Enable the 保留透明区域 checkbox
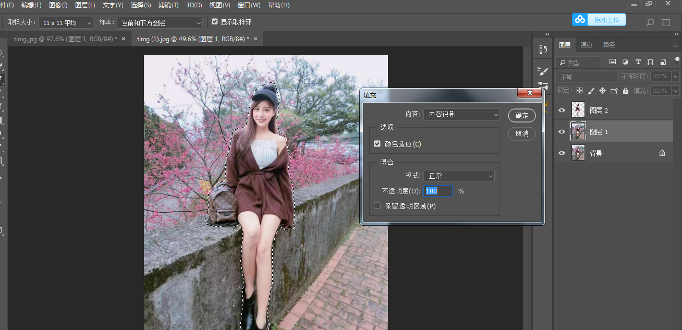The height and width of the screenshot is (330, 682). click(377, 206)
